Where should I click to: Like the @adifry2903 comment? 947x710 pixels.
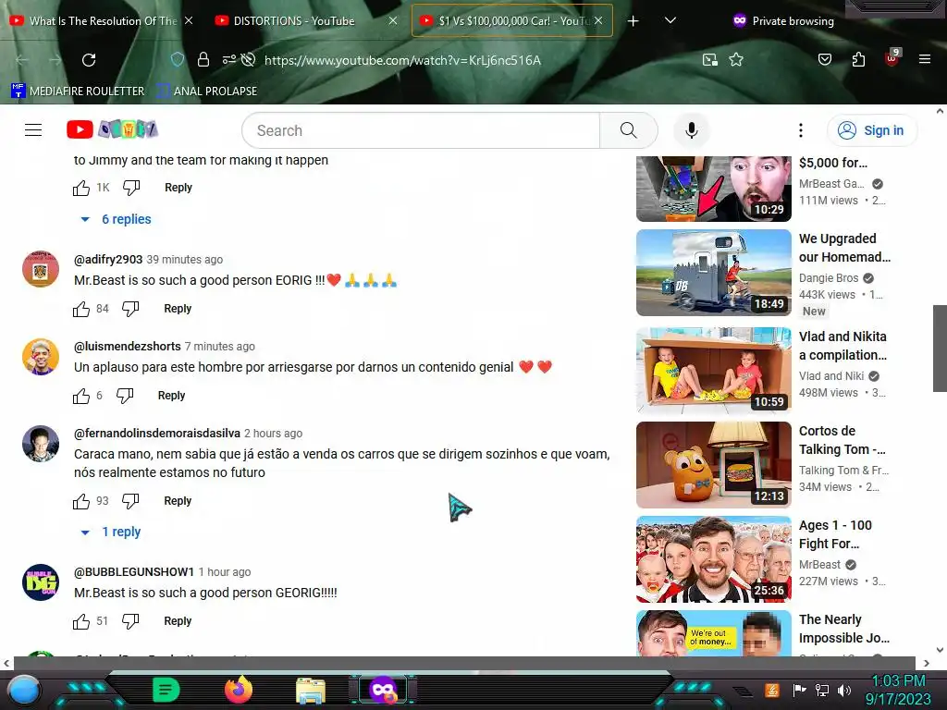coord(81,309)
